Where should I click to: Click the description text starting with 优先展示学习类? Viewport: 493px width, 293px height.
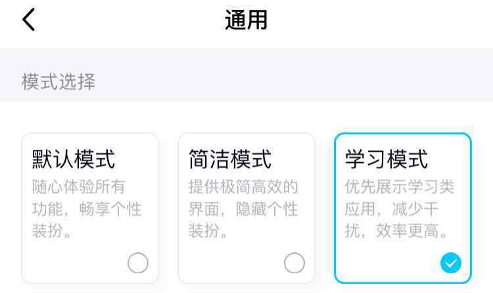400,209
